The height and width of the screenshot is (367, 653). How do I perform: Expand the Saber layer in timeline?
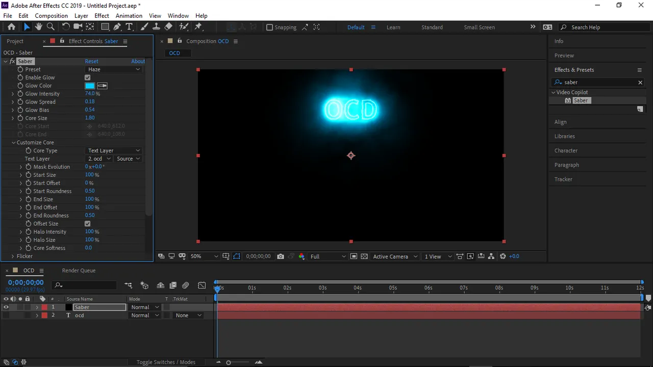point(37,307)
